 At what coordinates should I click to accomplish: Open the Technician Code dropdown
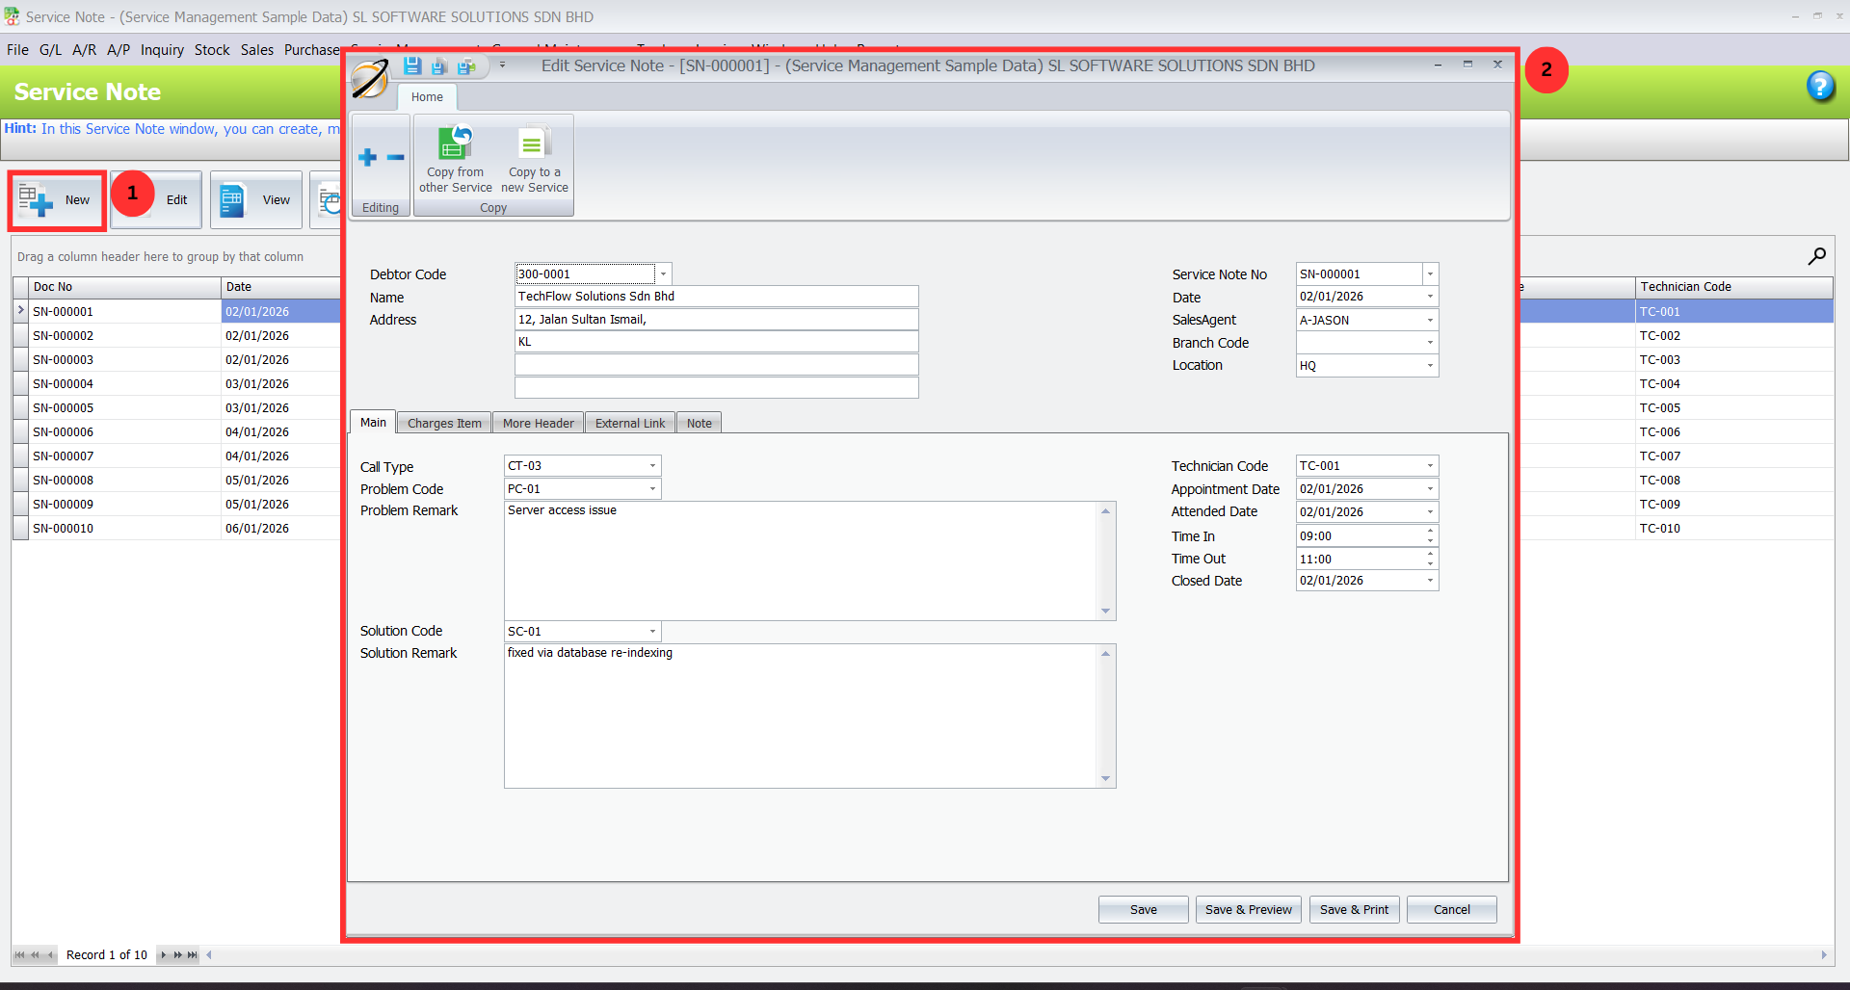(1430, 466)
